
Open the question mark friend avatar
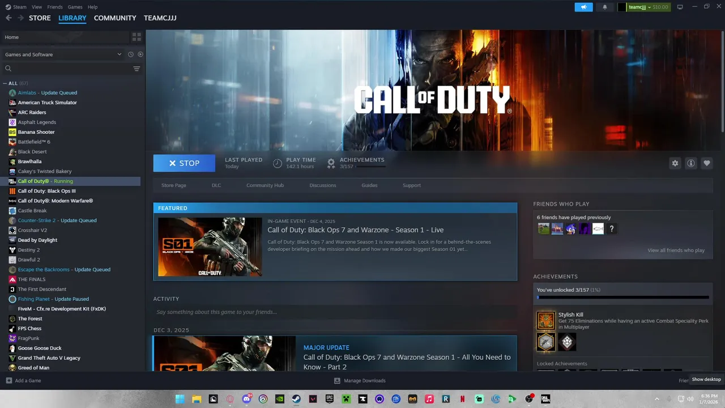pos(612,229)
